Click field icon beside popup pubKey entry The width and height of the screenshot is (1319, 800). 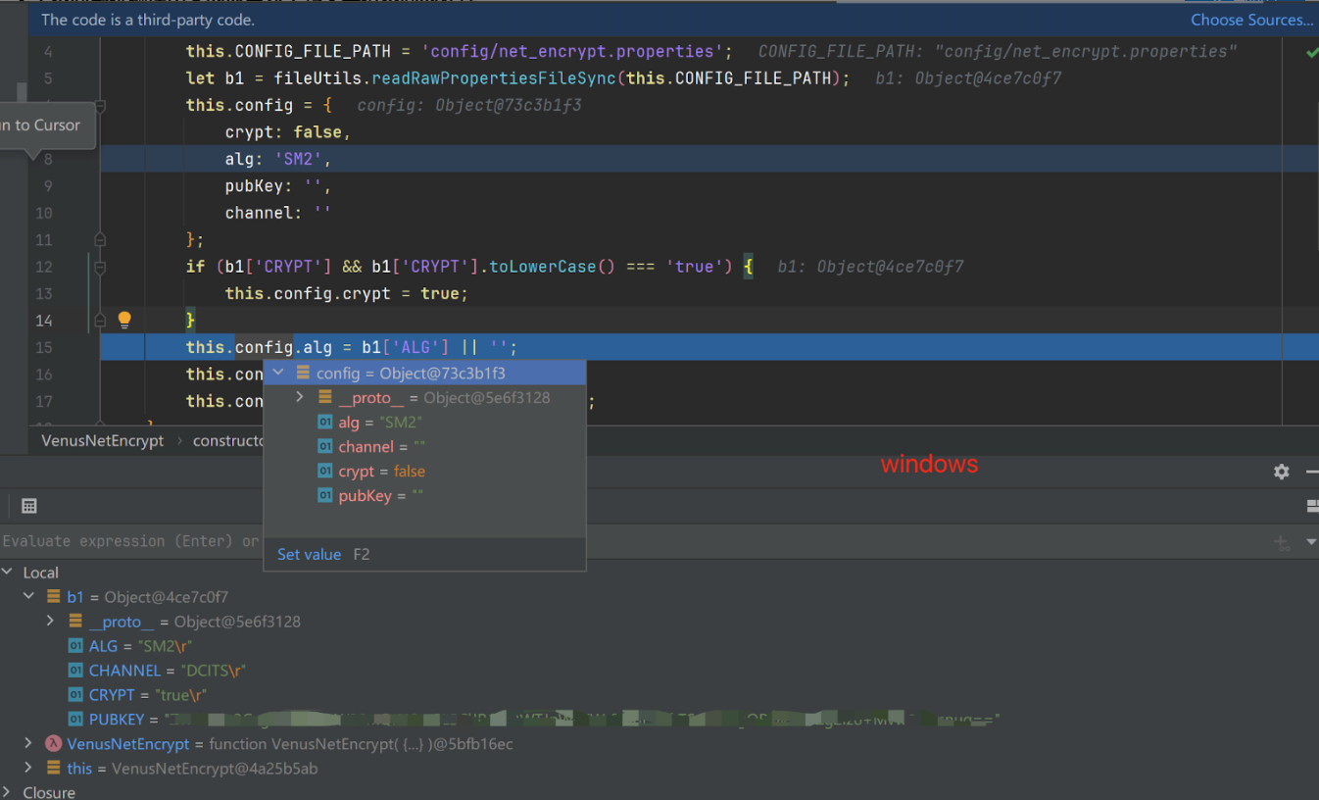click(x=325, y=496)
